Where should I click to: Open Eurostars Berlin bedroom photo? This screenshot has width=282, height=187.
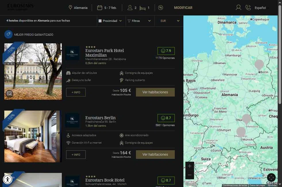[33, 136]
